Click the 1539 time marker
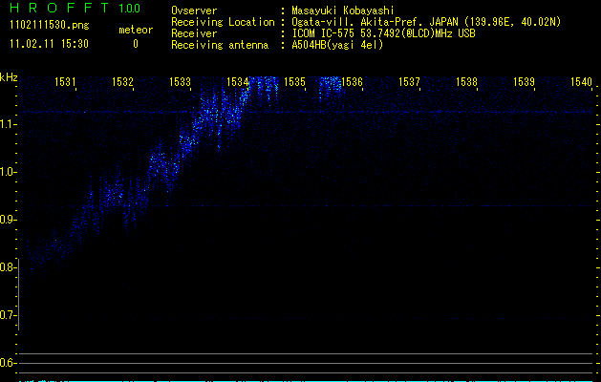601x382 pixels. coord(524,82)
